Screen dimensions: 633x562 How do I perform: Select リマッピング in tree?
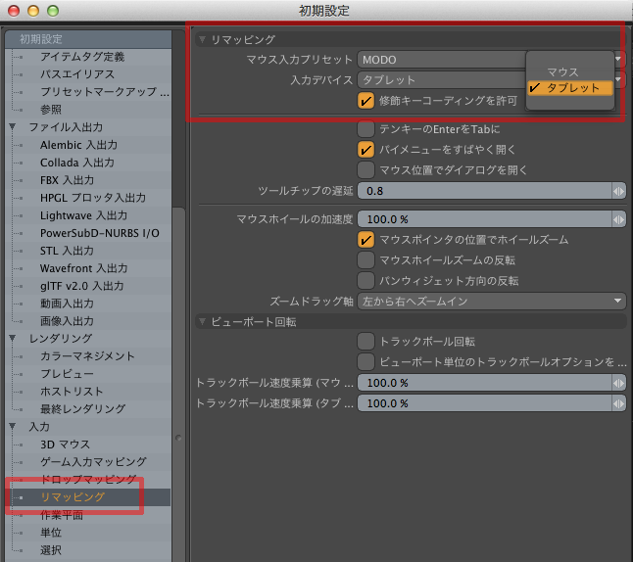click(x=73, y=497)
